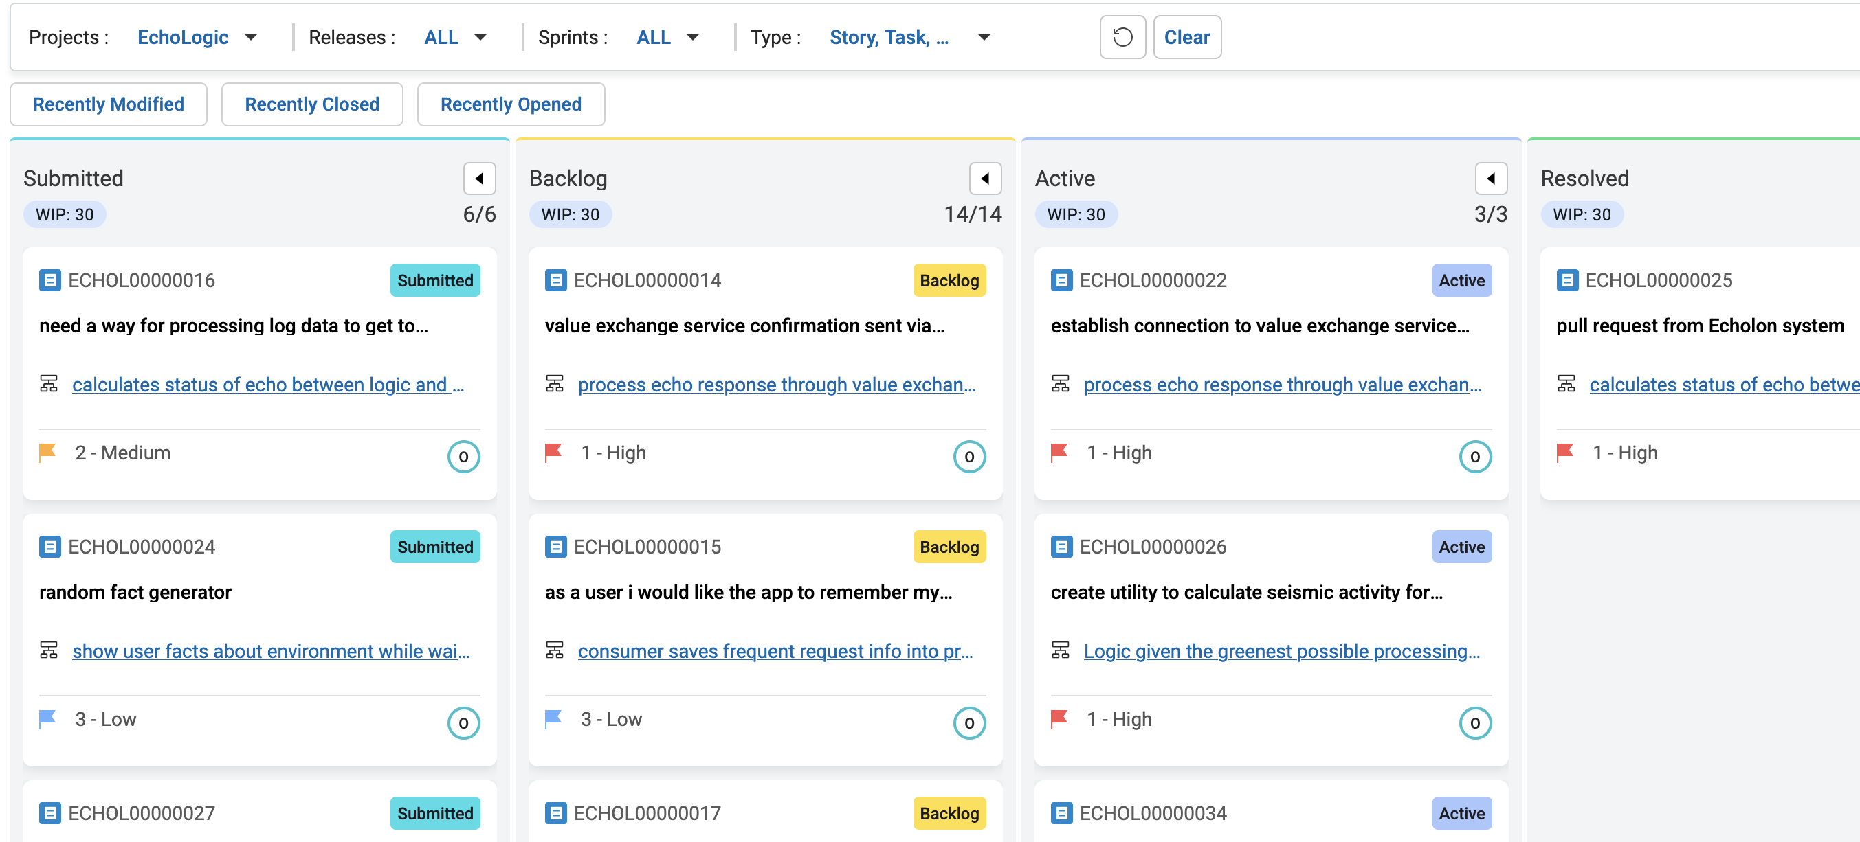Click hierarchy icon on card ECHOL00000015
The width and height of the screenshot is (1860, 842).
tap(555, 650)
